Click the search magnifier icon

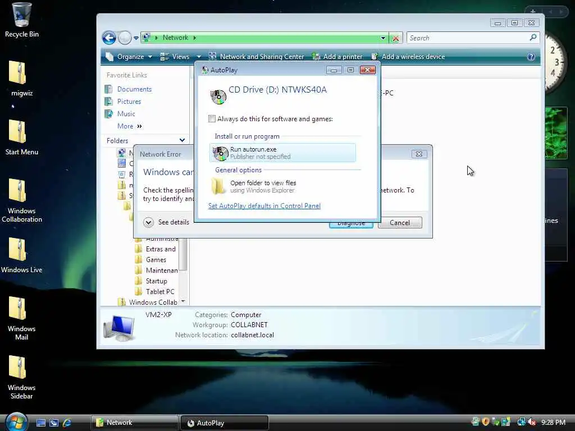(x=533, y=38)
